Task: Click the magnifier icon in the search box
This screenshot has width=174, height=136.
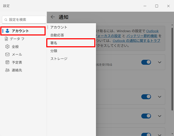Action: [x=6, y=20]
